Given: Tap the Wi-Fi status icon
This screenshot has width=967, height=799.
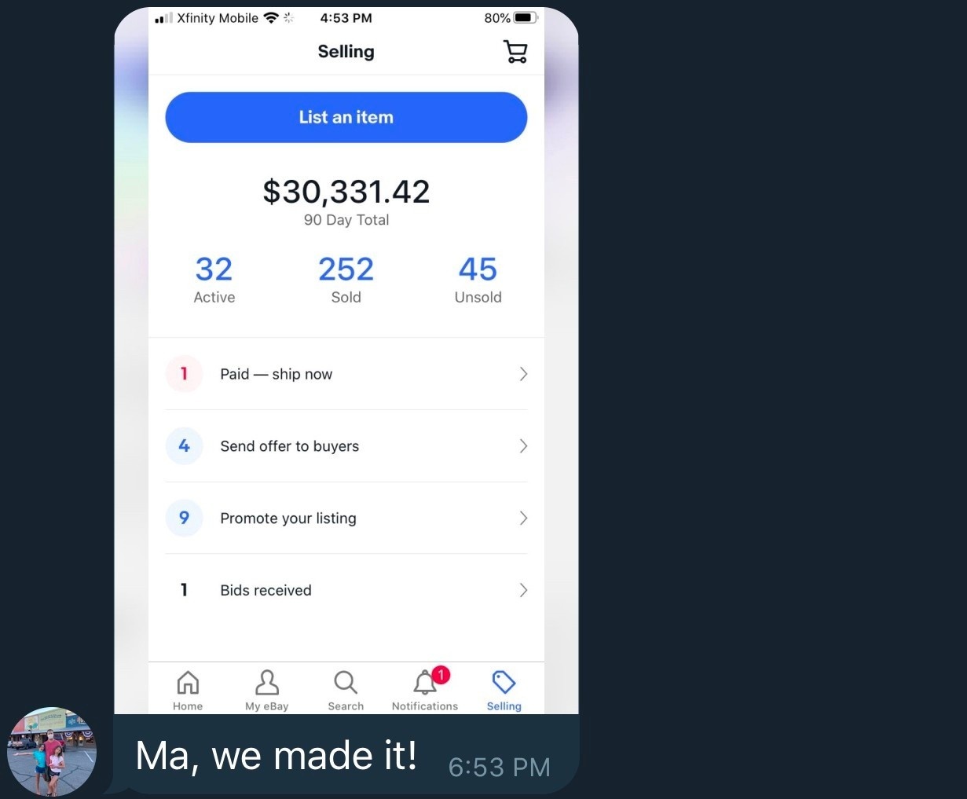Looking at the screenshot, I should [x=271, y=18].
